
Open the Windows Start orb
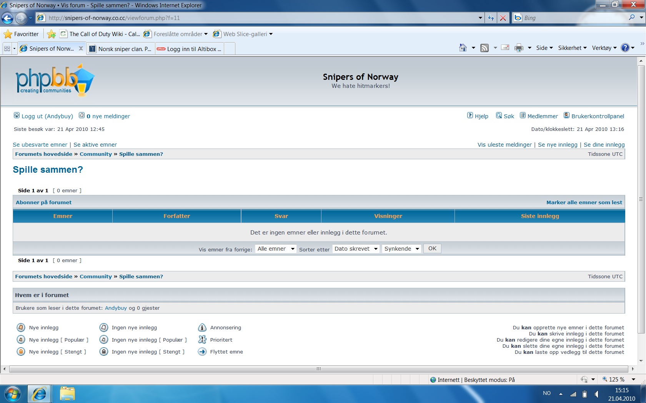(x=13, y=394)
